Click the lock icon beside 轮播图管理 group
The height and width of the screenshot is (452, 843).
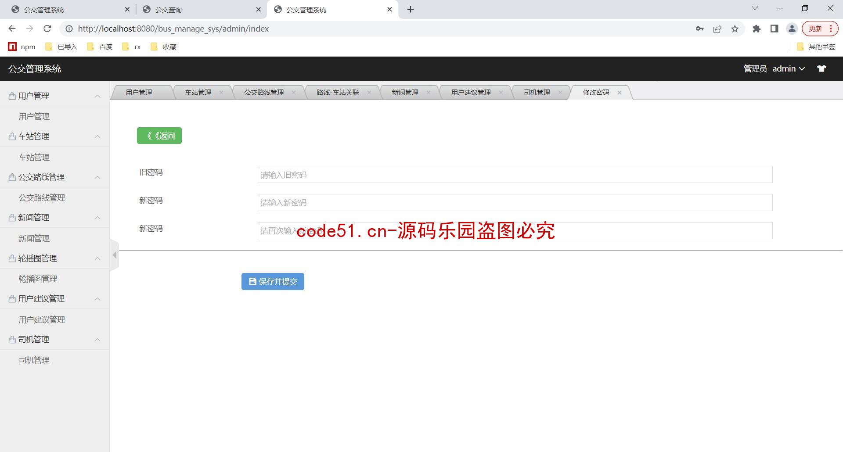click(12, 258)
